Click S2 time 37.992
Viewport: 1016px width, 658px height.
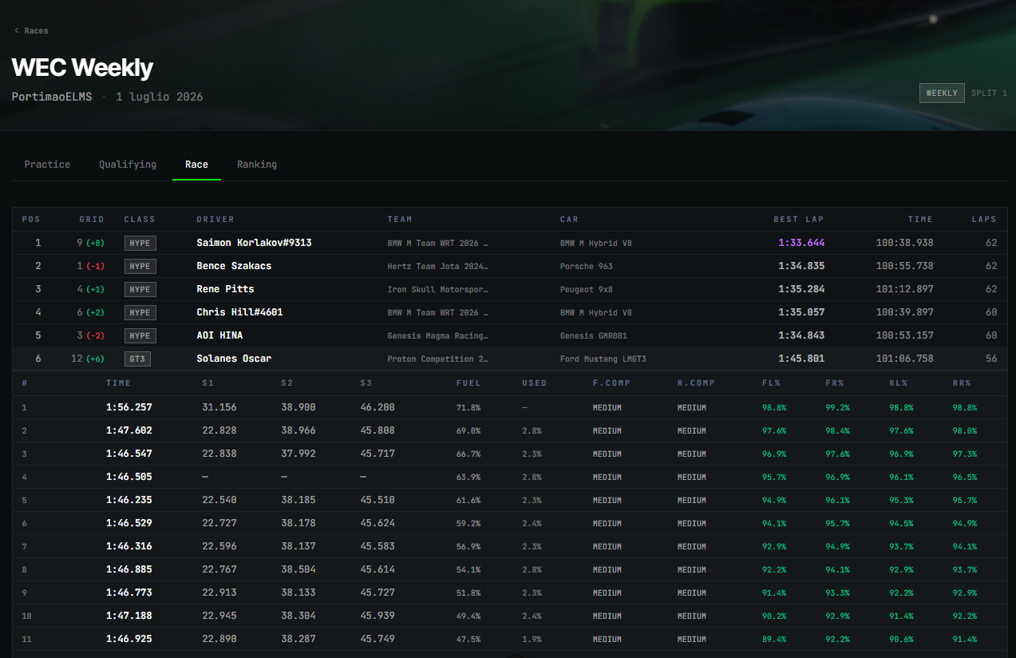point(298,454)
